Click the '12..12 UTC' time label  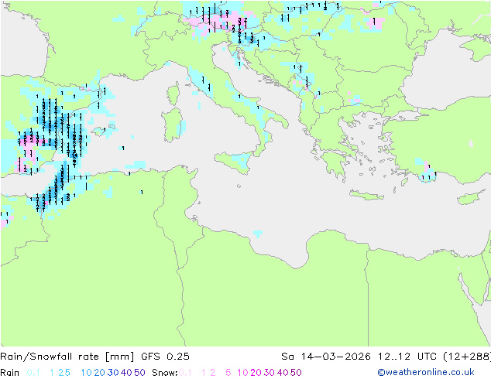click(407, 357)
